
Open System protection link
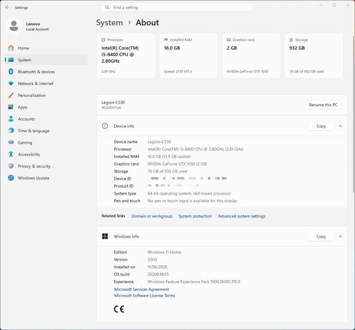[x=195, y=216]
